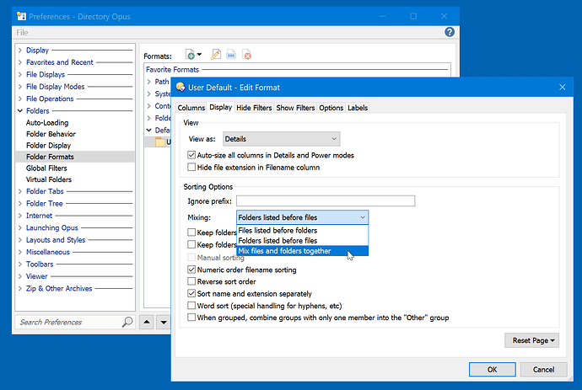Image resolution: width=582 pixels, height=390 pixels.
Task: Switch to the Labels tab
Action: click(x=358, y=108)
